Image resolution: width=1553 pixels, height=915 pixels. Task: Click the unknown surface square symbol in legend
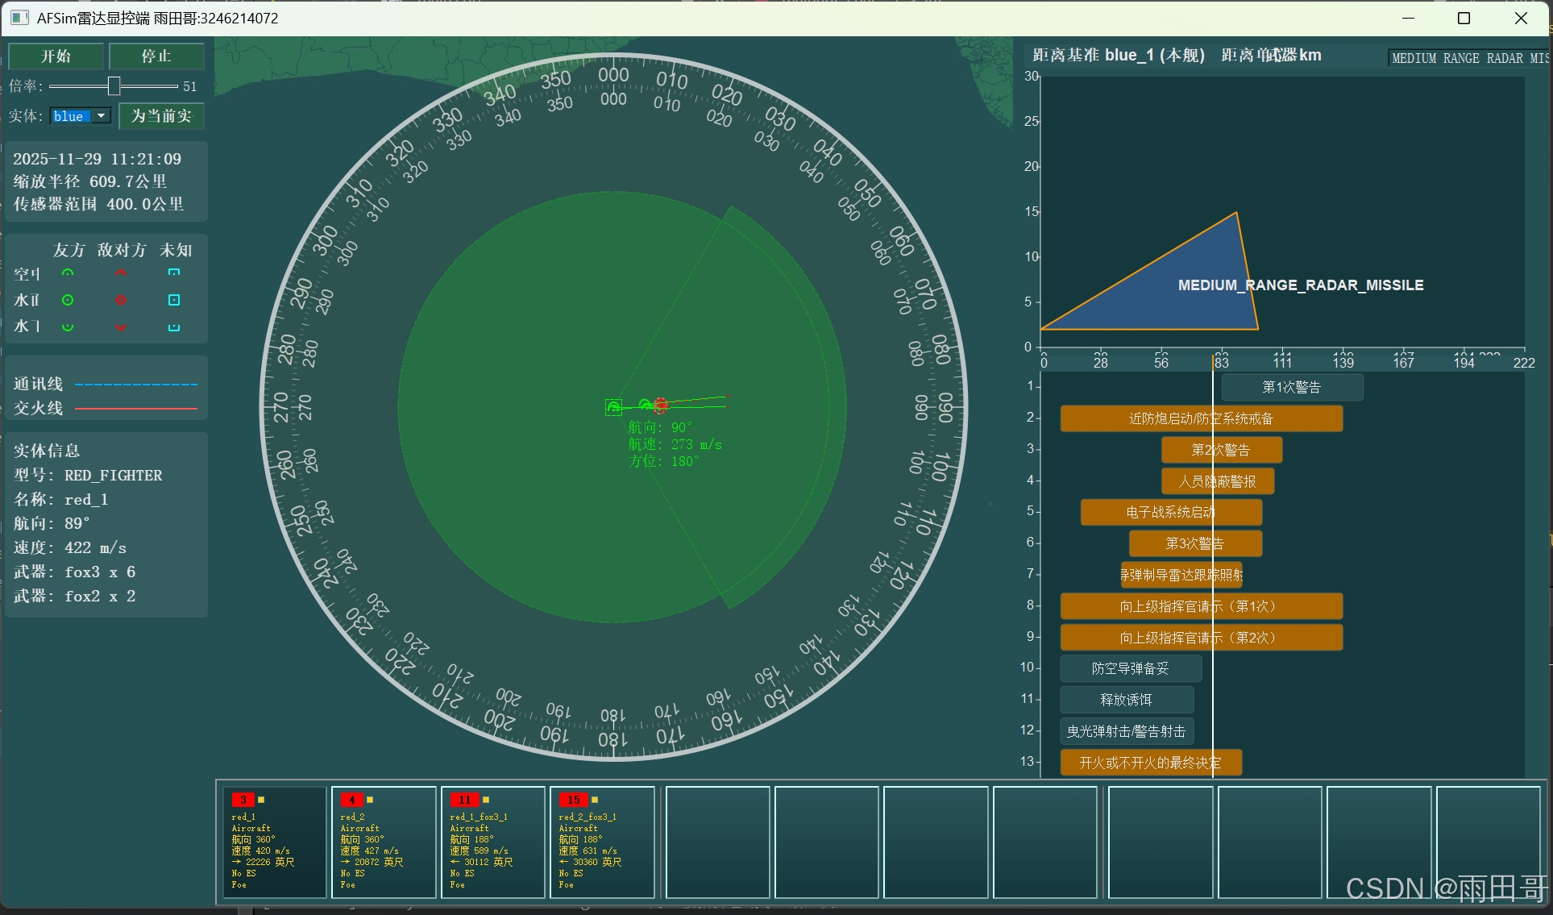click(x=173, y=300)
